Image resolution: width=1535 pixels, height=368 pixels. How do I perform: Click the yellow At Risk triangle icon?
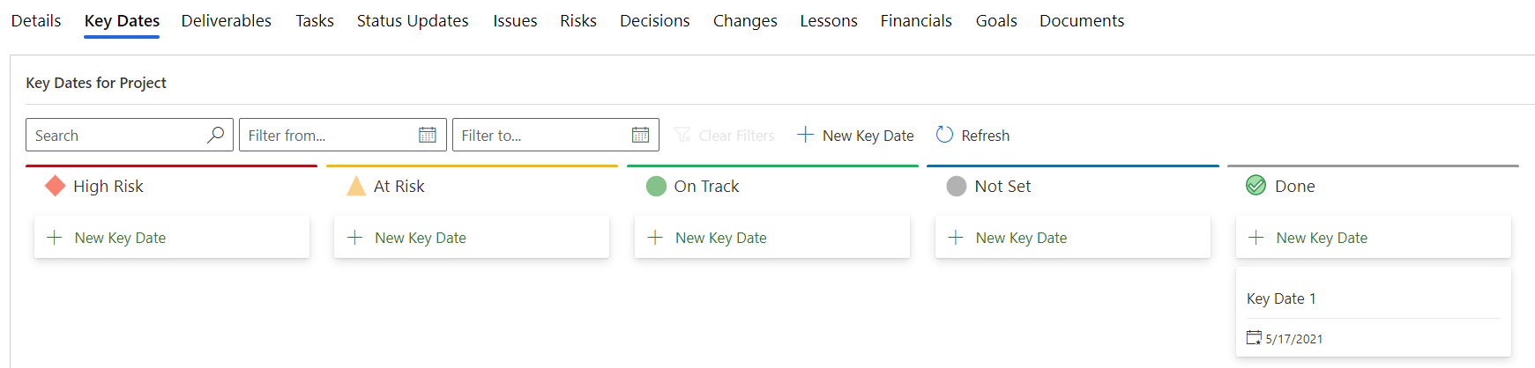coord(356,186)
